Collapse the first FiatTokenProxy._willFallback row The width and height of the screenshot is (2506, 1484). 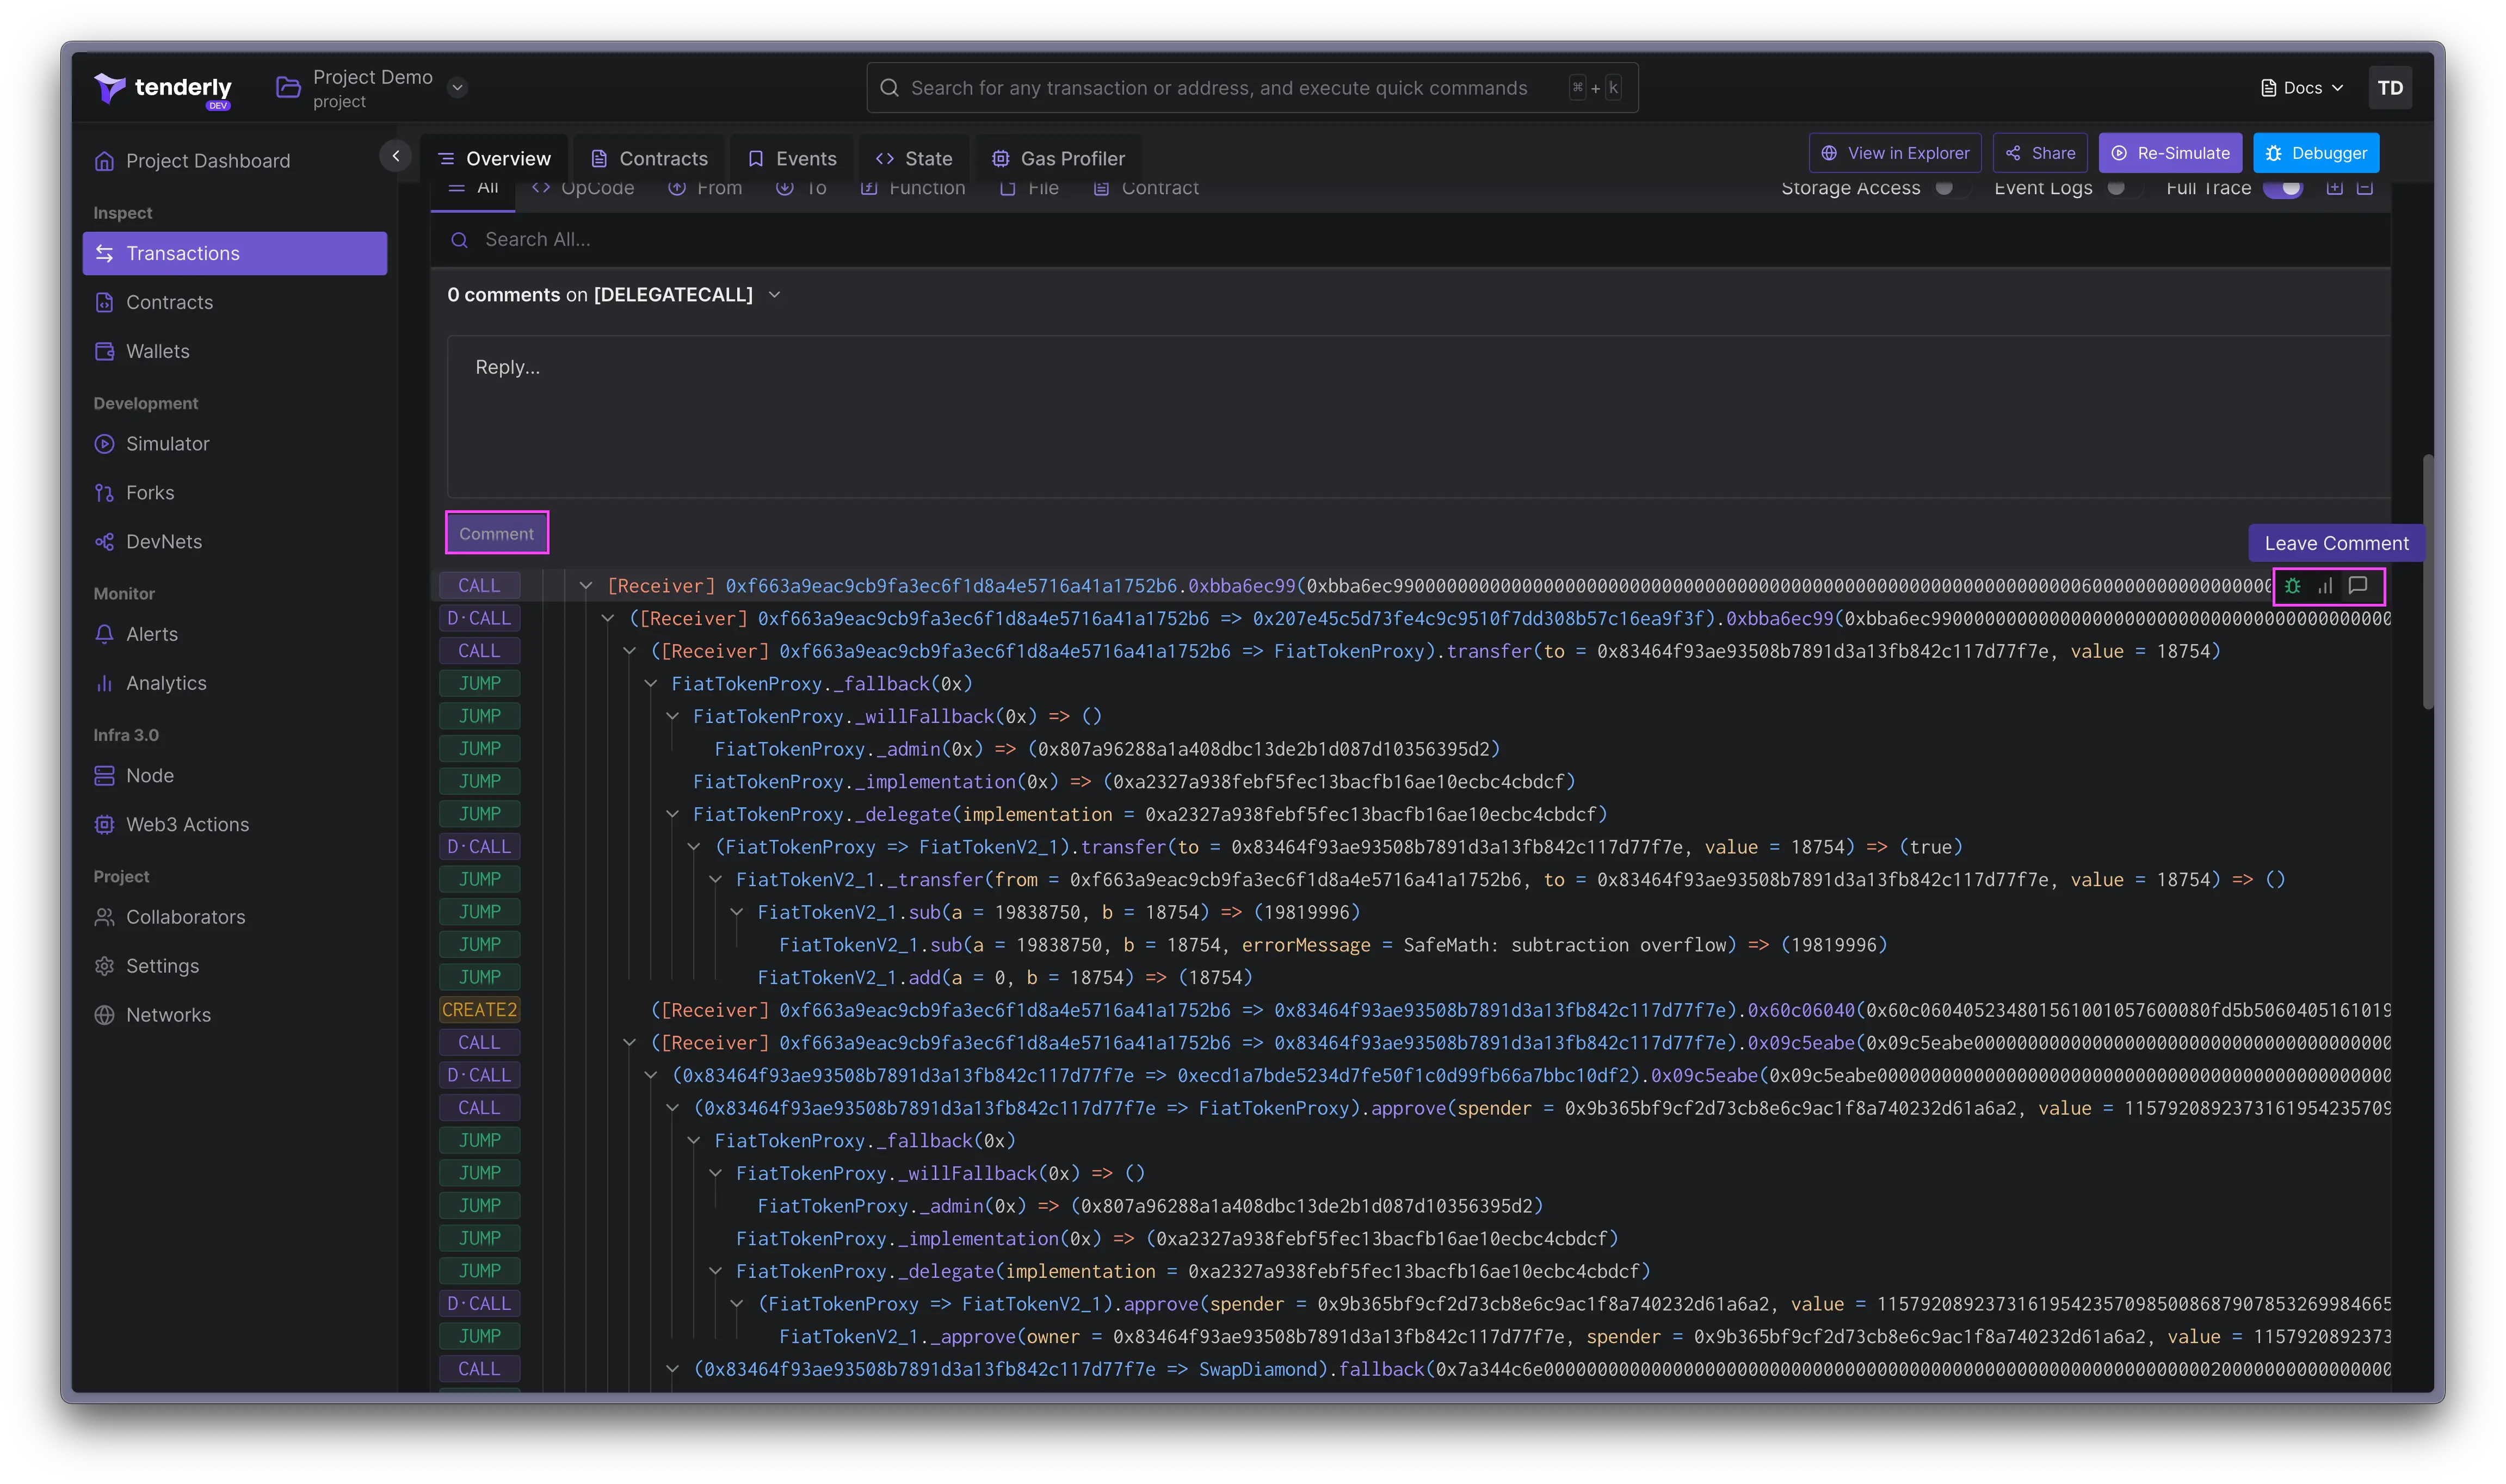pos(672,717)
